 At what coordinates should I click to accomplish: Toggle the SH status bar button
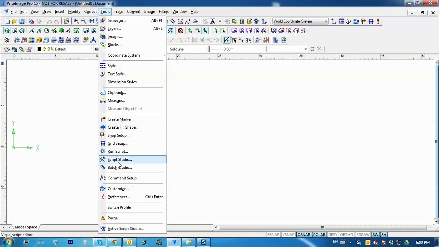click(x=384, y=235)
